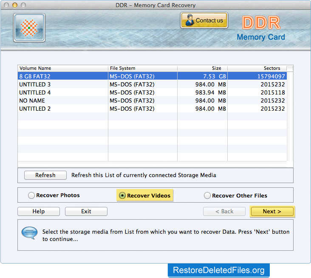311x278 pixels.
Task: Go back with the Back button
Action: pos(224,211)
